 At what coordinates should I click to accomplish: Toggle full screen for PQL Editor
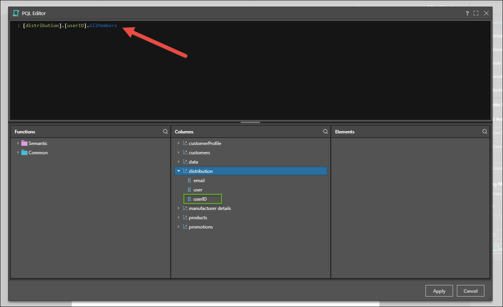coord(476,13)
